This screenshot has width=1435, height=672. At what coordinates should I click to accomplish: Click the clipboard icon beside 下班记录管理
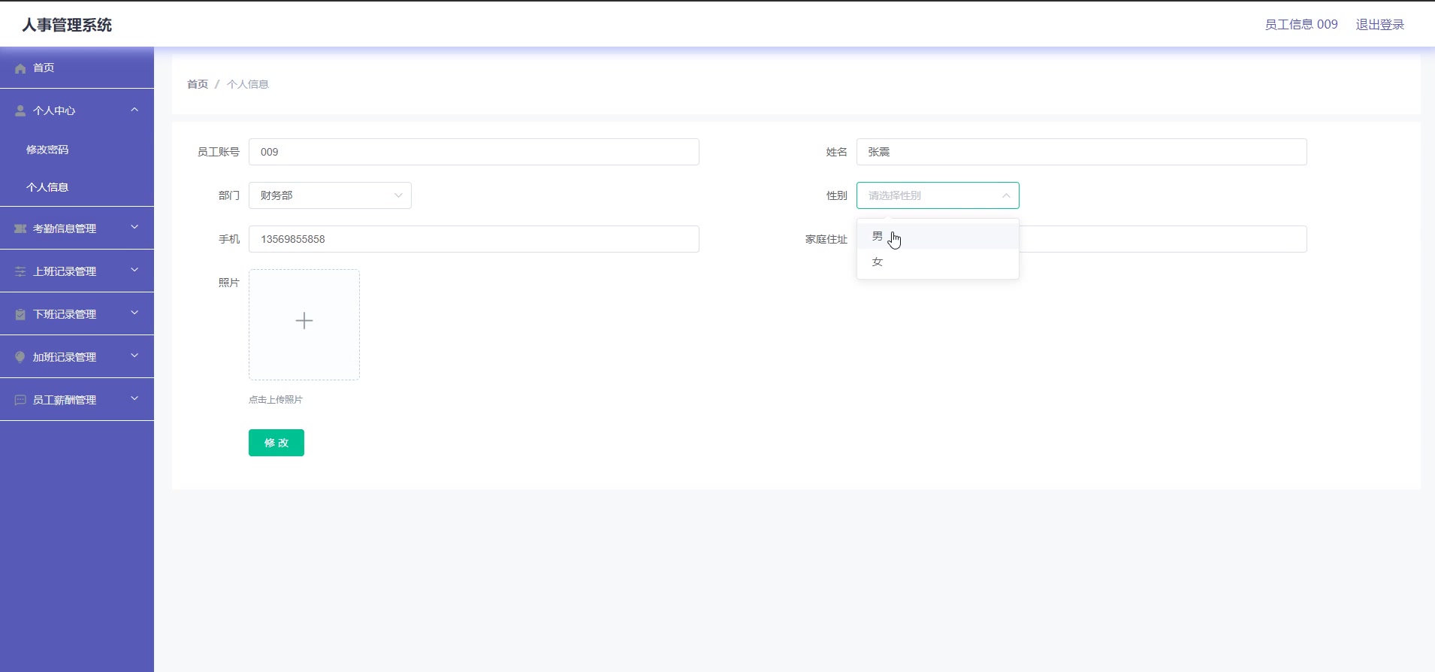click(x=20, y=314)
